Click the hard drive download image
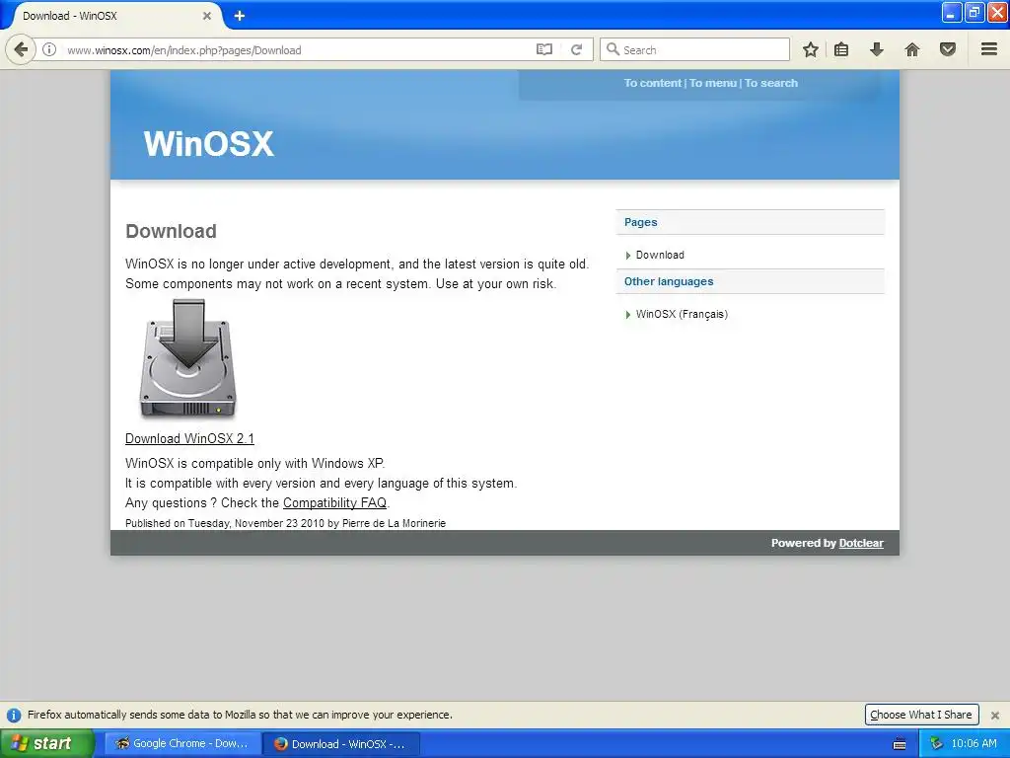Image resolution: width=1010 pixels, height=758 pixels. click(187, 358)
